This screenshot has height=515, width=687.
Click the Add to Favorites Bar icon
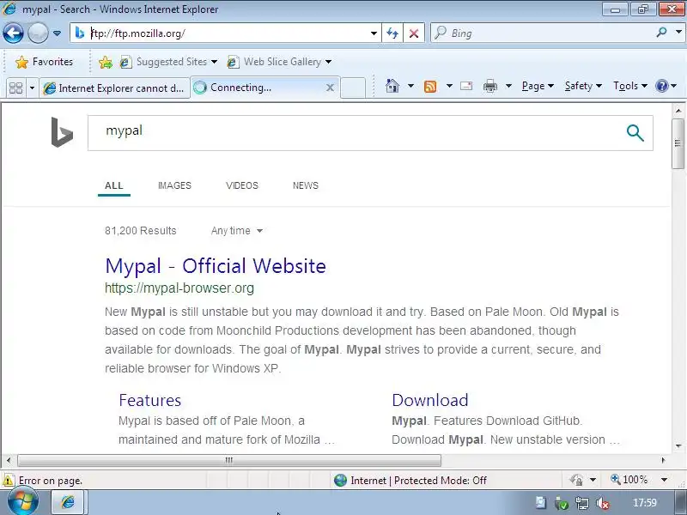pos(105,62)
